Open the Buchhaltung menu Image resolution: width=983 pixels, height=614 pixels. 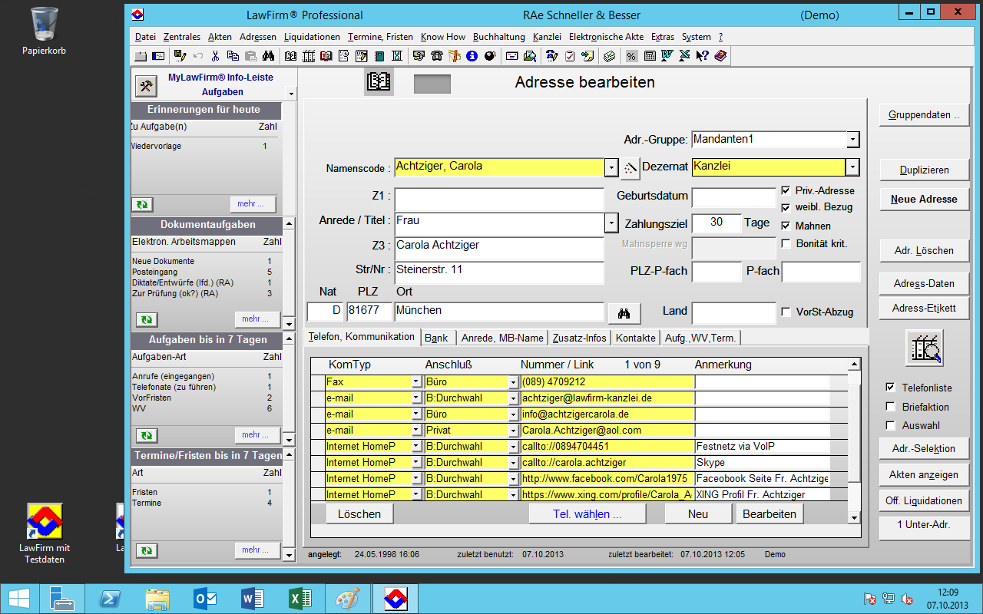pyautogui.click(x=498, y=37)
